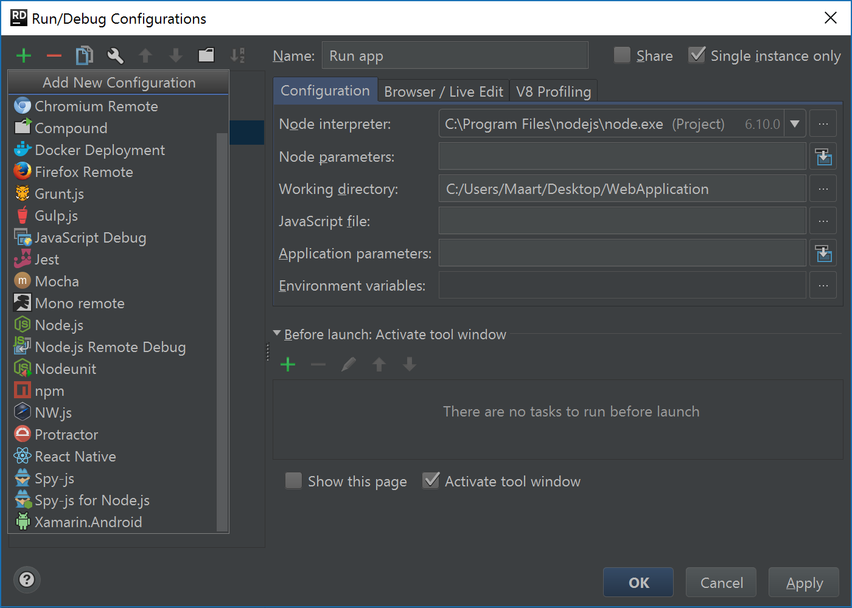Choose Node.js configuration type
The width and height of the screenshot is (852, 608).
[x=113, y=325]
